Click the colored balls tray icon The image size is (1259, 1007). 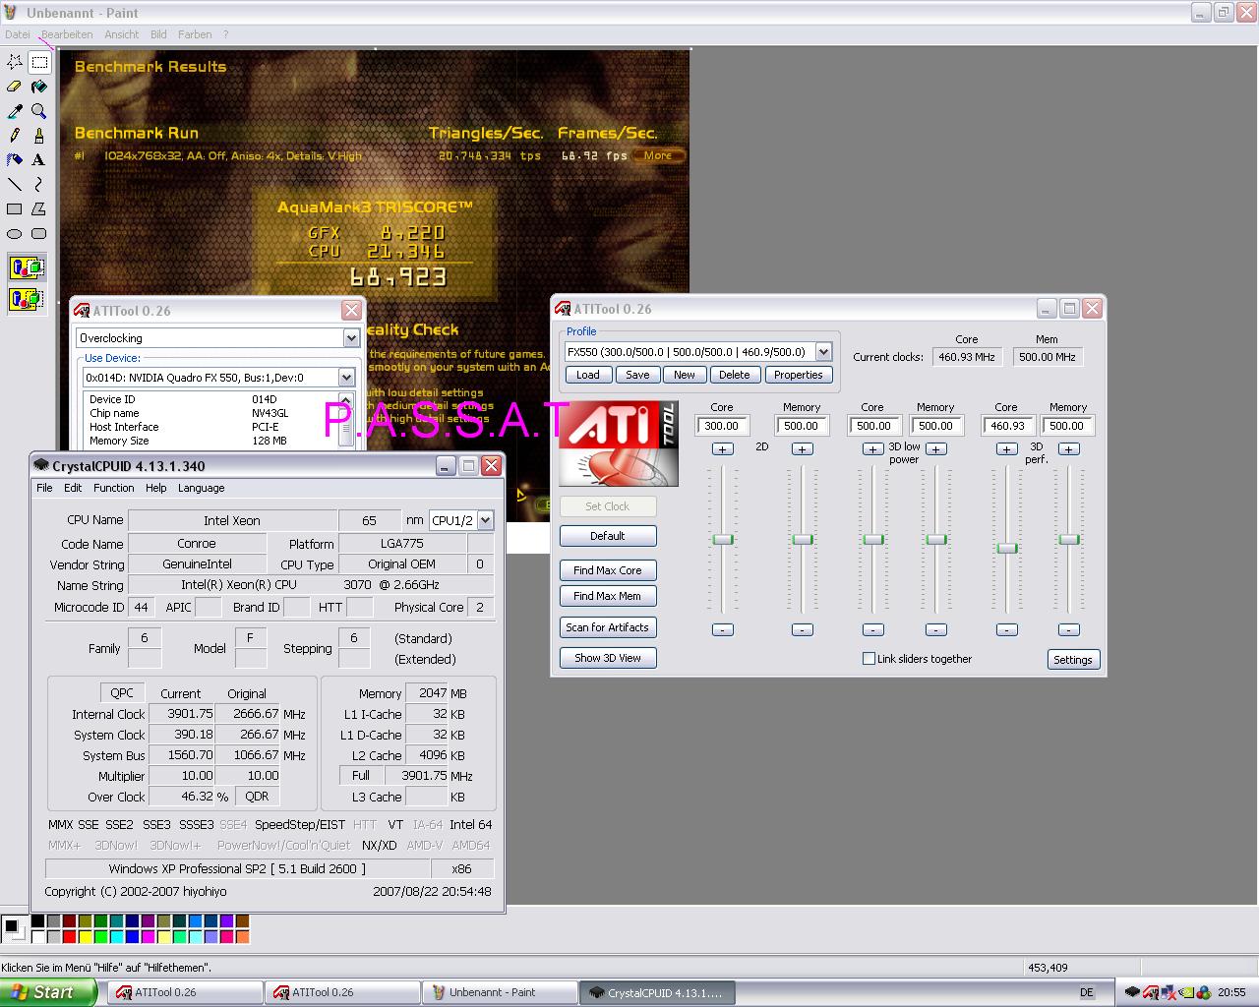pos(1204,992)
